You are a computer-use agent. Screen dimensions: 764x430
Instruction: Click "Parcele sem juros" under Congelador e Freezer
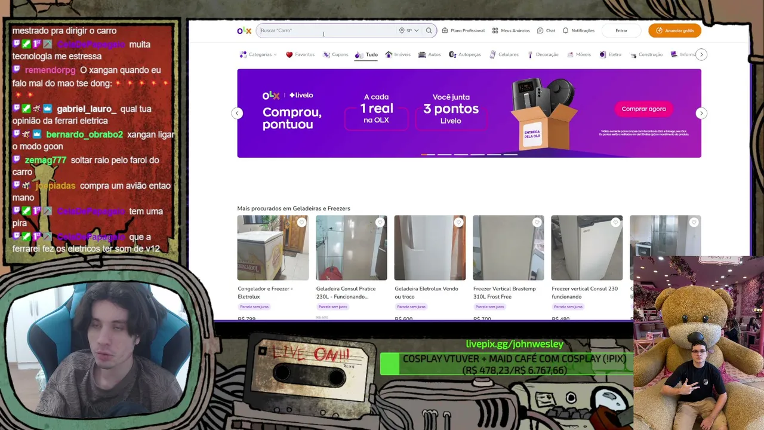coord(254,307)
